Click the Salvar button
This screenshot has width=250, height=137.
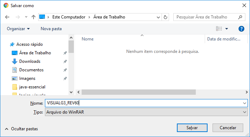(192, 128)
